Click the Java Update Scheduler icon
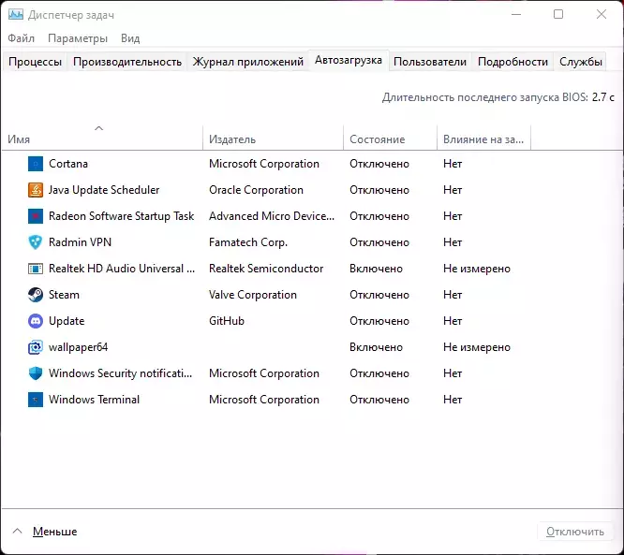The height and width of the screenshot is (555, 624). coord(36,190)
